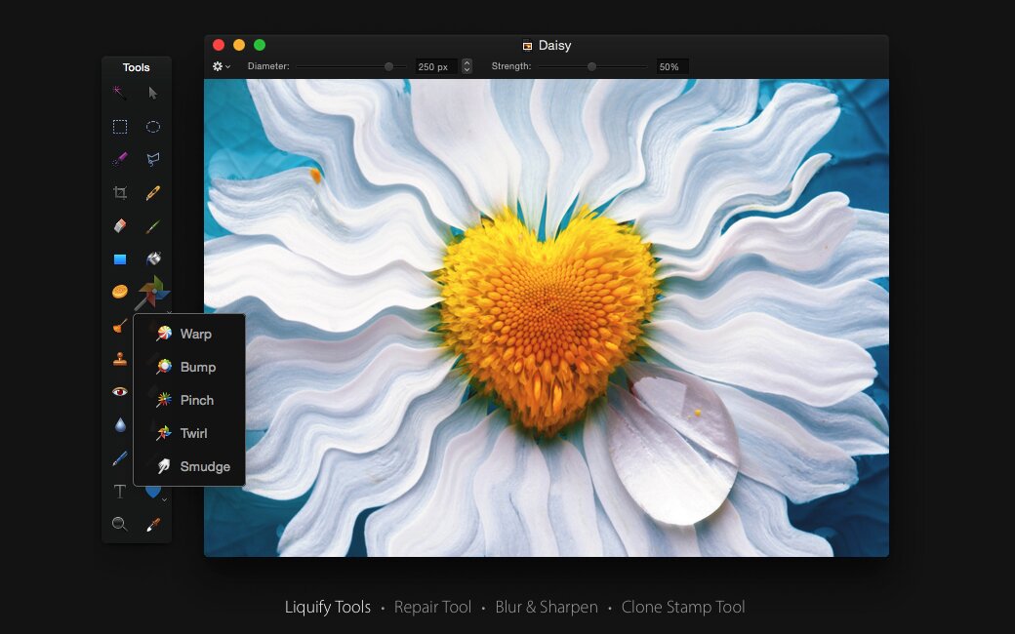Select the pinwheel Liquify tool
Viewport: 1015px width, 634px height.
[x=153, y=292]
